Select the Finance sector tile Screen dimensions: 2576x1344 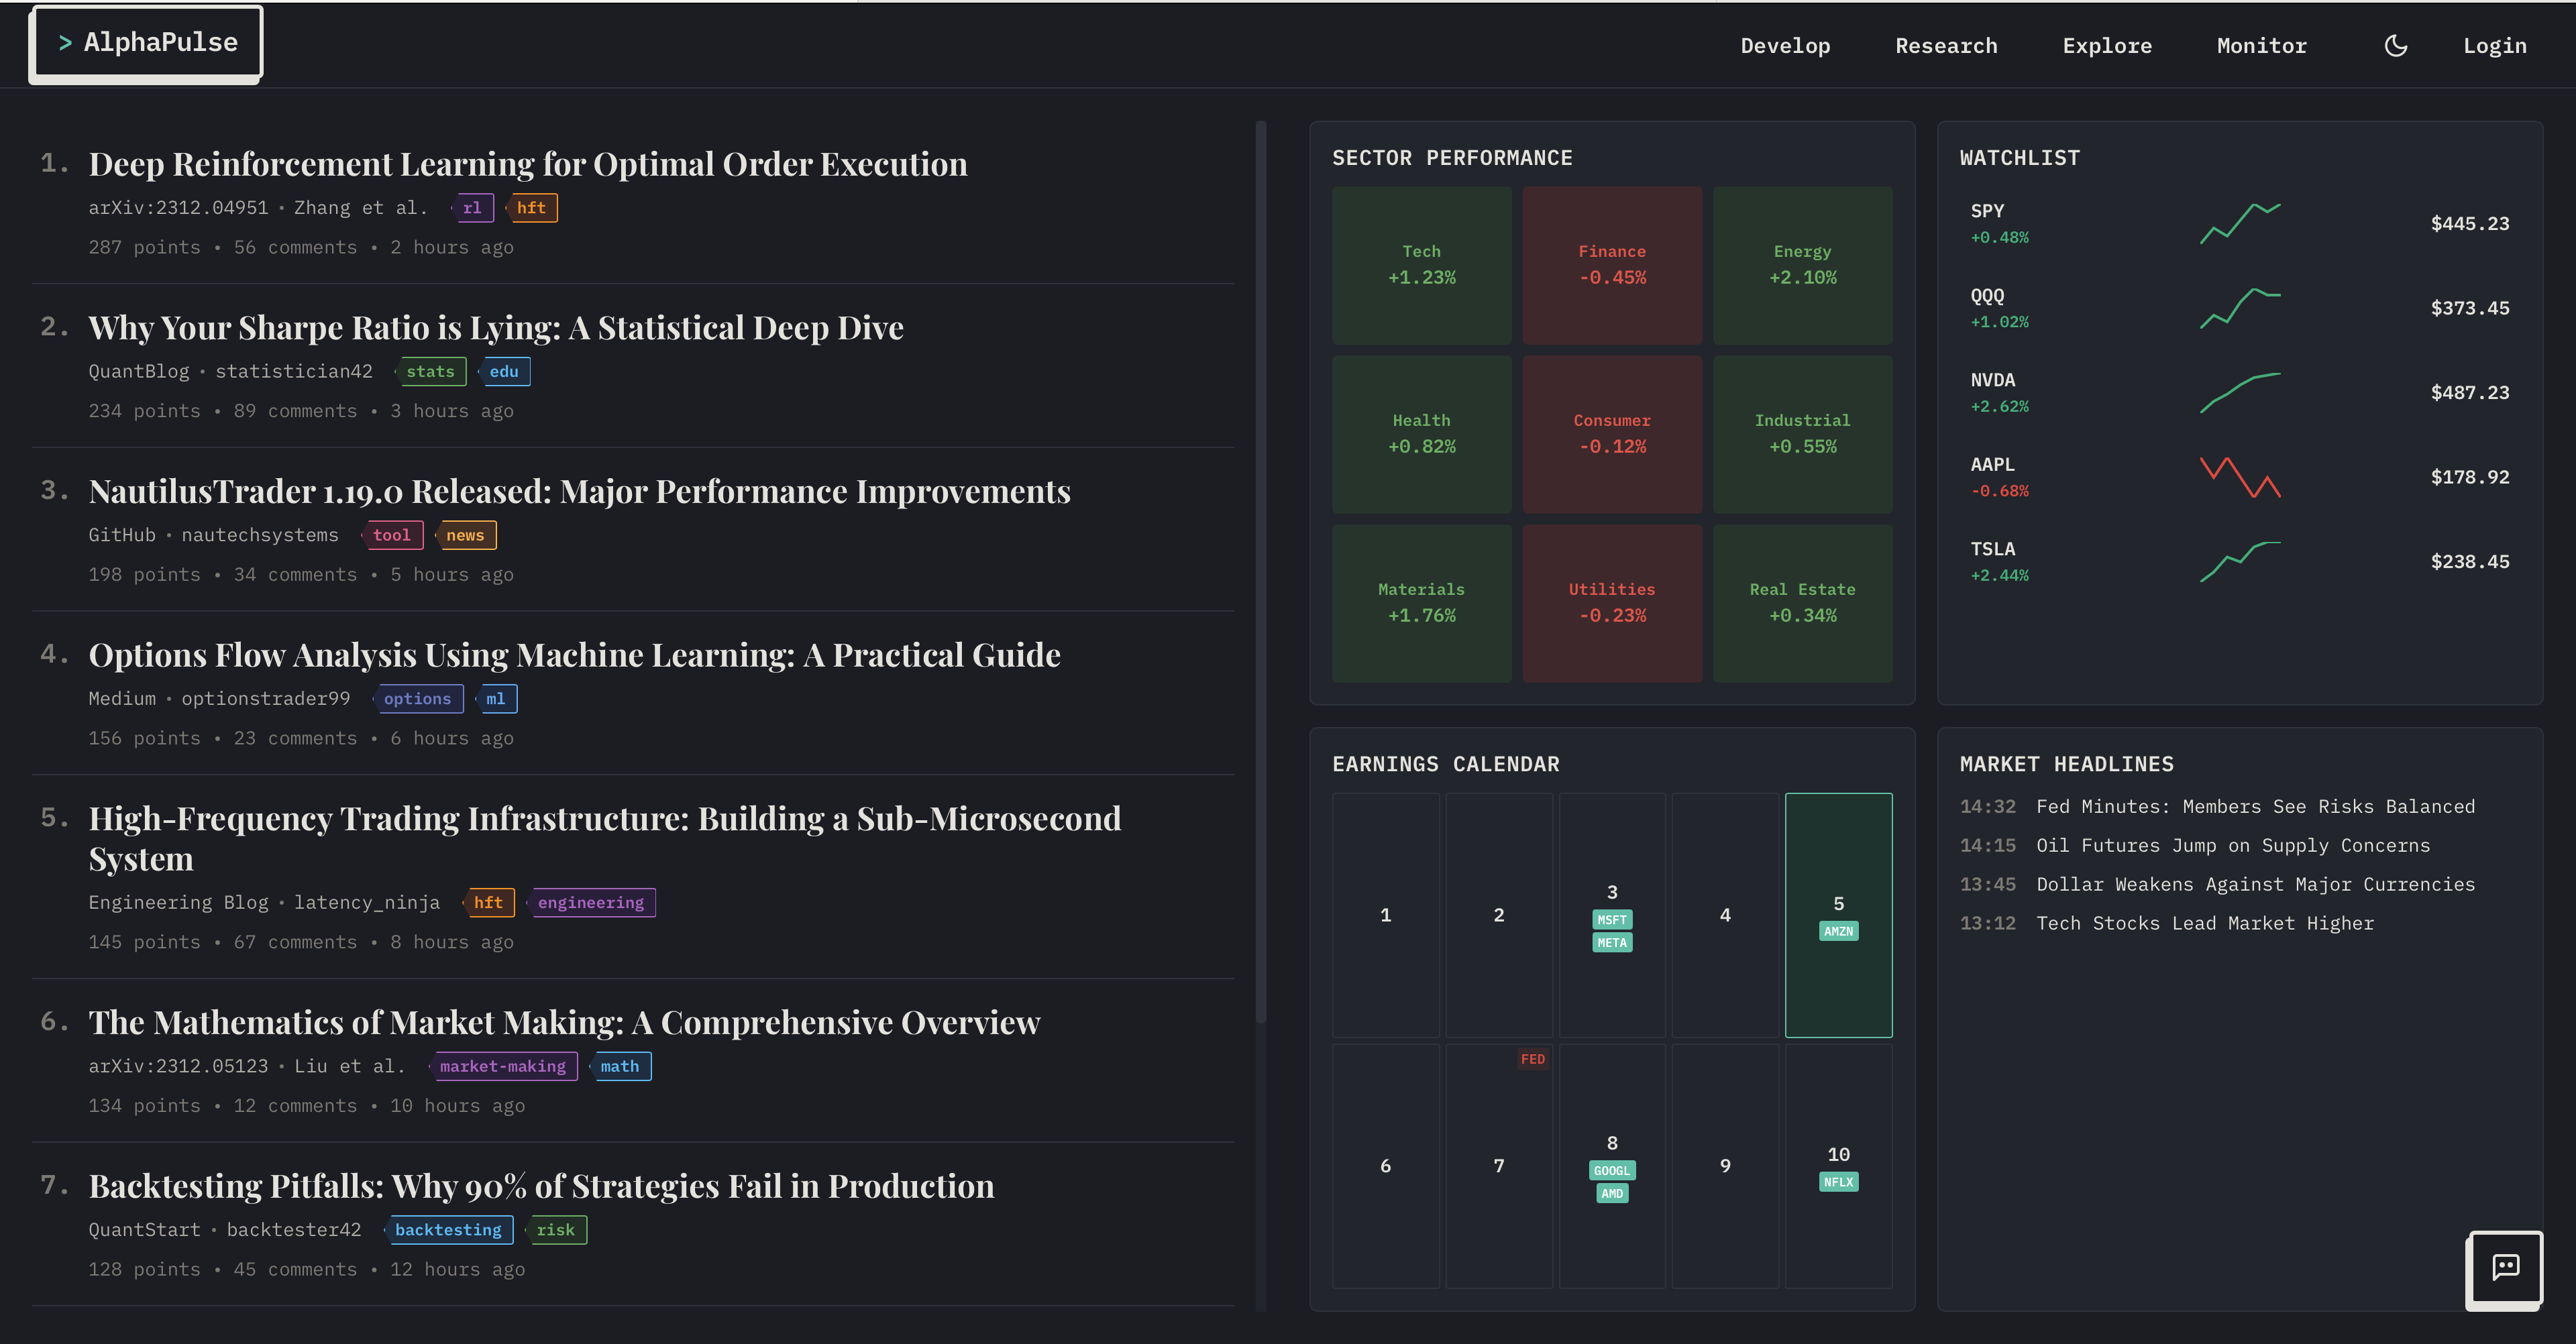coord(1612,265)
